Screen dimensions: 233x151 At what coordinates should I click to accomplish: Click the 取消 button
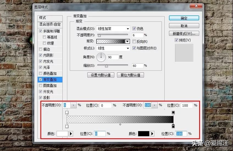coord(184,26)
